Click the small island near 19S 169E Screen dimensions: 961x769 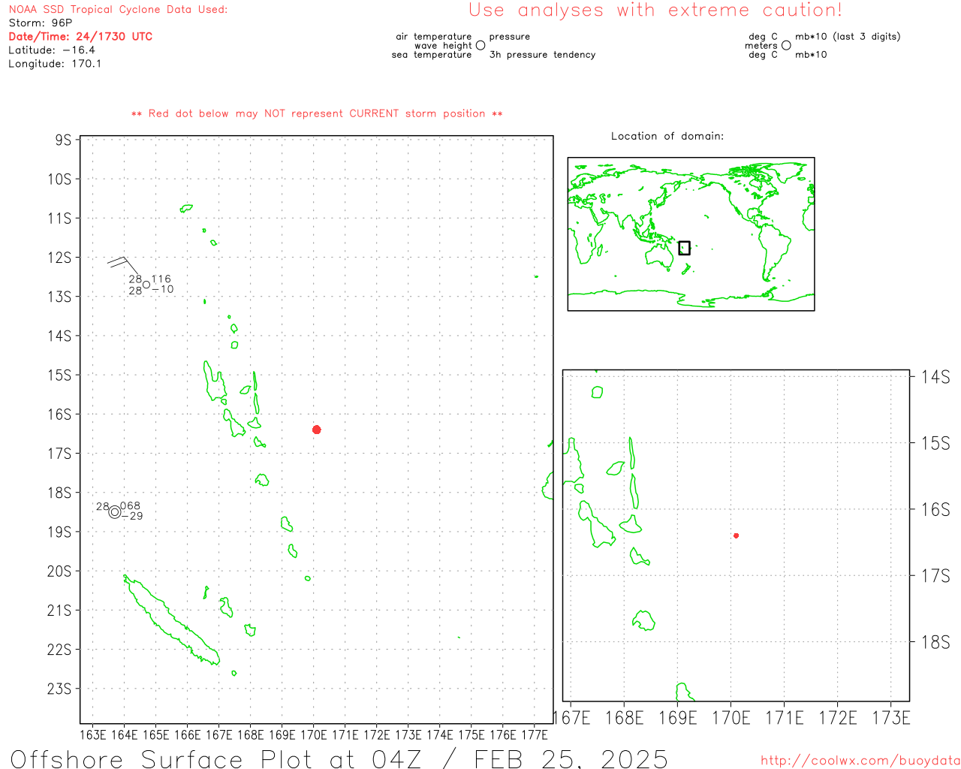point(287,524)
